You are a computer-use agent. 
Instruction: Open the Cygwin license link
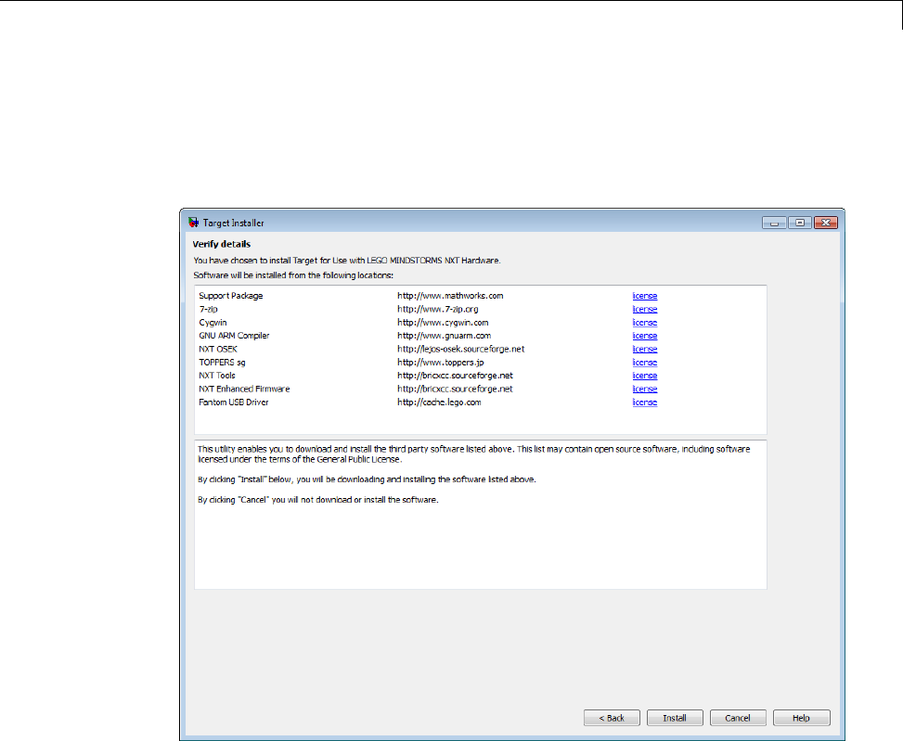tap(644, 323)
